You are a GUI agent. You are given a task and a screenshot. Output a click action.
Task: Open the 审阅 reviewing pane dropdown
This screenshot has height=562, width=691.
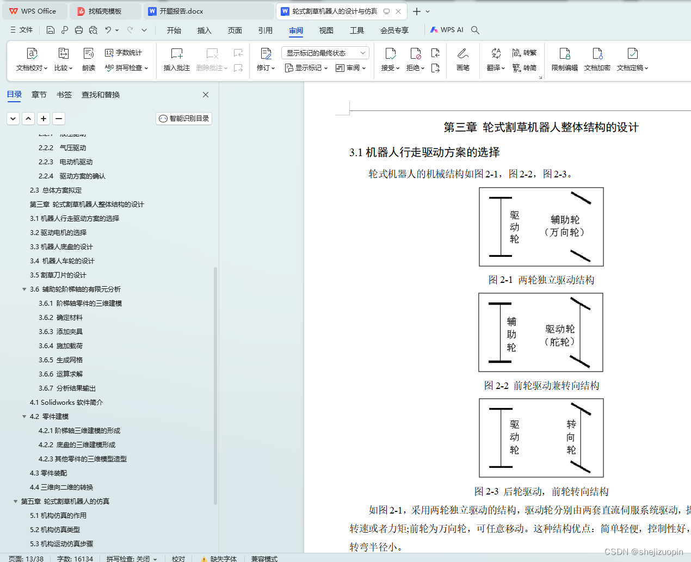tap(351, 68)
